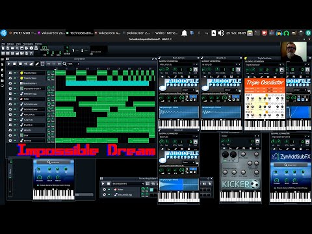This screenshot has height=234, width=312.
Task: Open interpolation dropdown in bottom AudioFileProcessor
Action: tap(188, 162)
